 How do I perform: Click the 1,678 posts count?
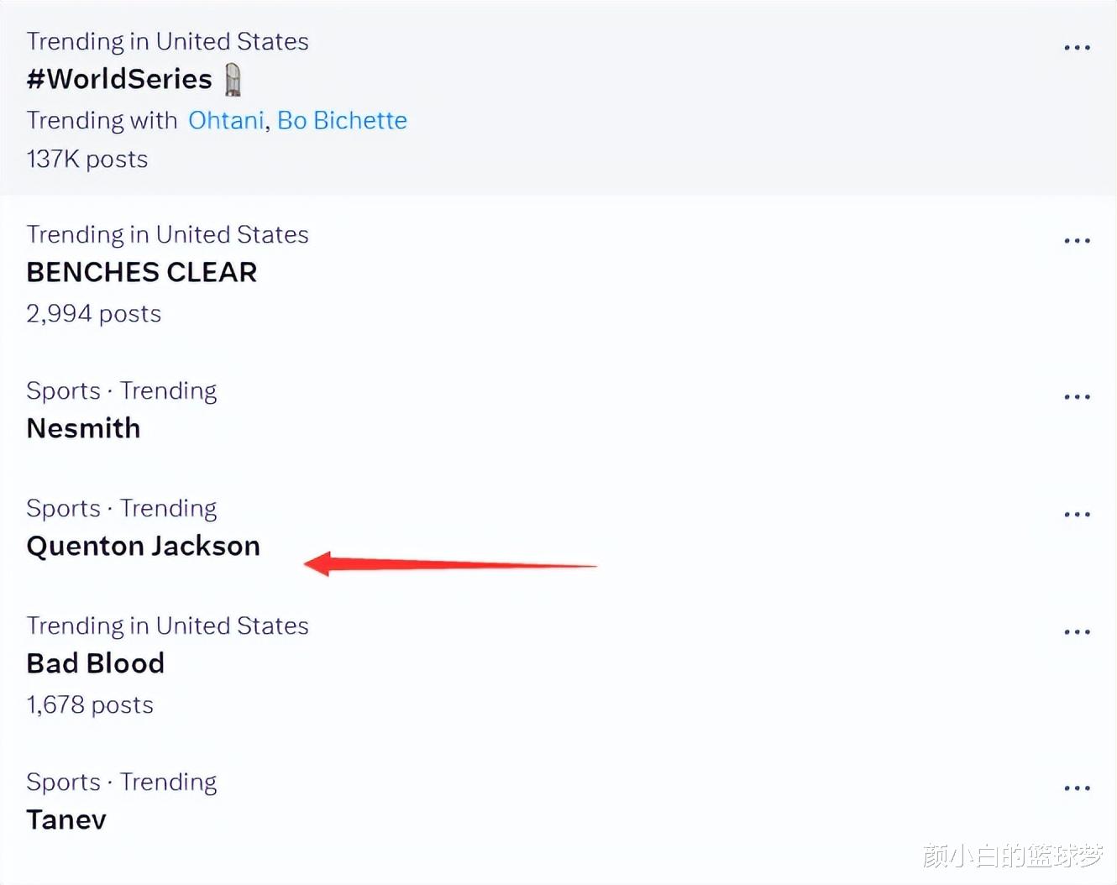tap(90, 705)
